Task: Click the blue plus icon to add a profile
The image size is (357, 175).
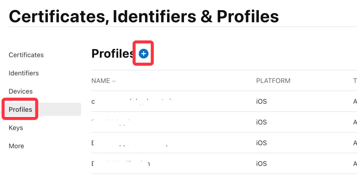Action: pos(144,54)
